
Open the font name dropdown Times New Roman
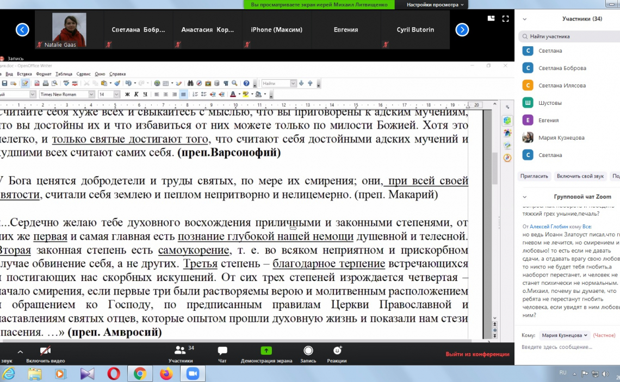coord(91,94)
